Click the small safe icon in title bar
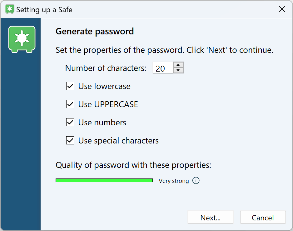Viewport: 293px width, 231px height. 10,9
